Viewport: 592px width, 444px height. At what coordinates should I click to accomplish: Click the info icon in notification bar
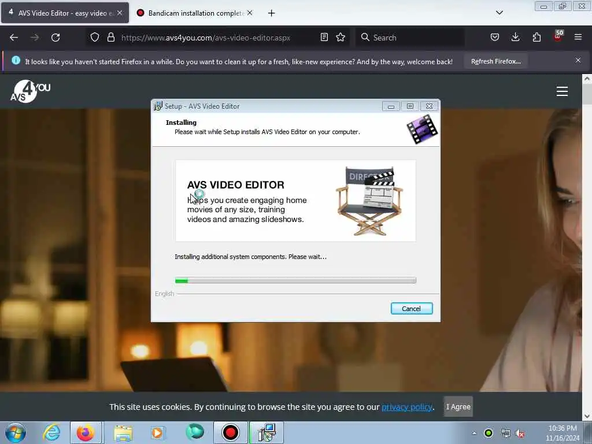click(x=16, y=60)
